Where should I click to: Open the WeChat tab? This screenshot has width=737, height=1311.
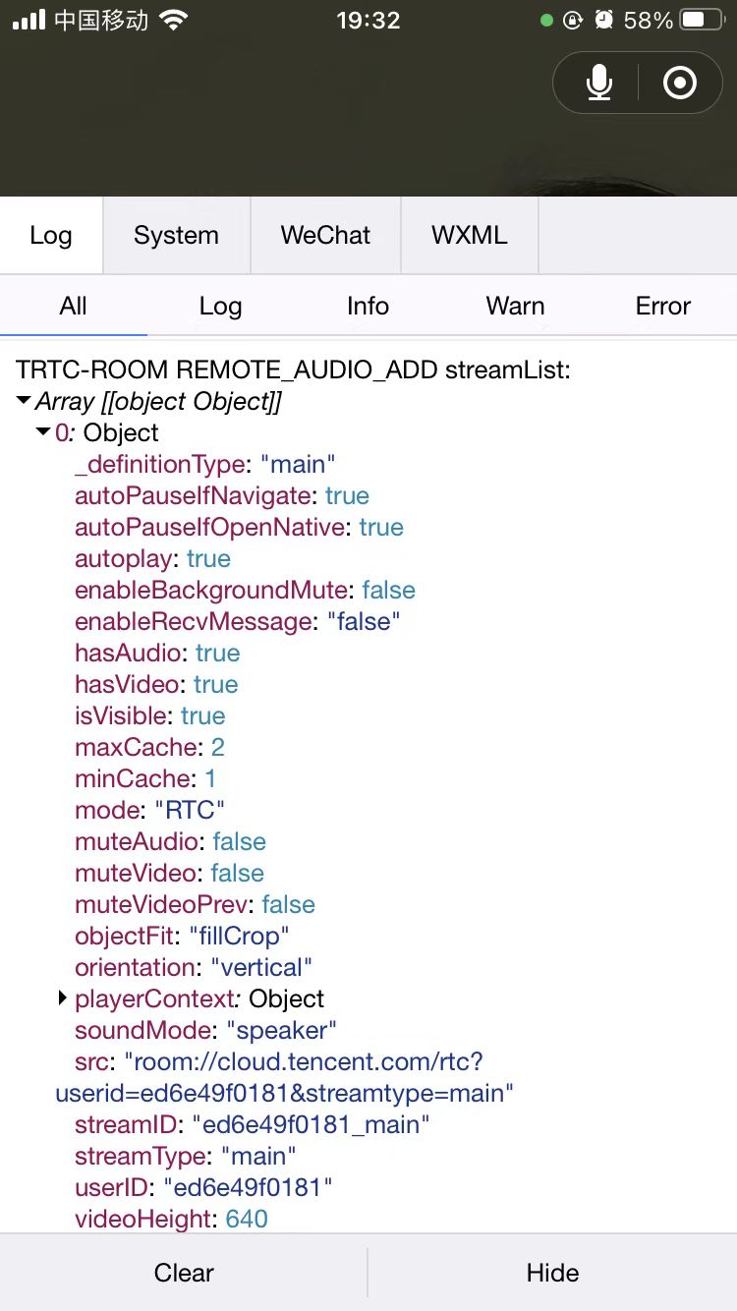325,235
